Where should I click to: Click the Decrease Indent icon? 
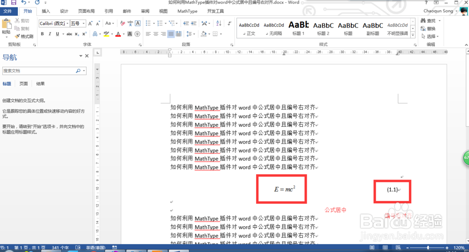click(x=186, y=23)
